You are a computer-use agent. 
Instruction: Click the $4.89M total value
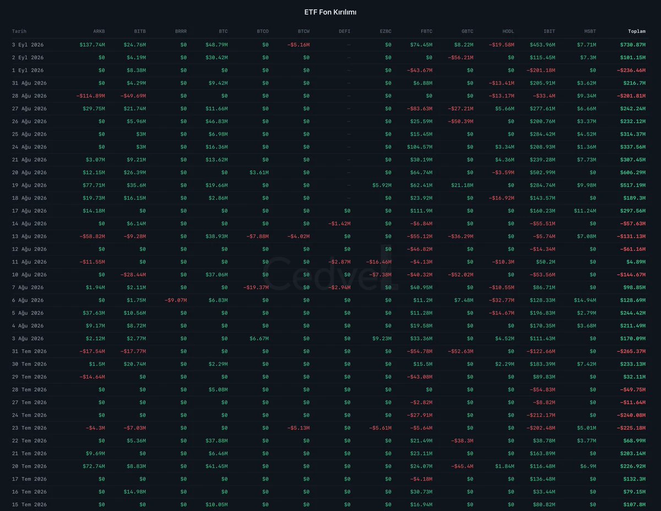[x=636, y=262]
